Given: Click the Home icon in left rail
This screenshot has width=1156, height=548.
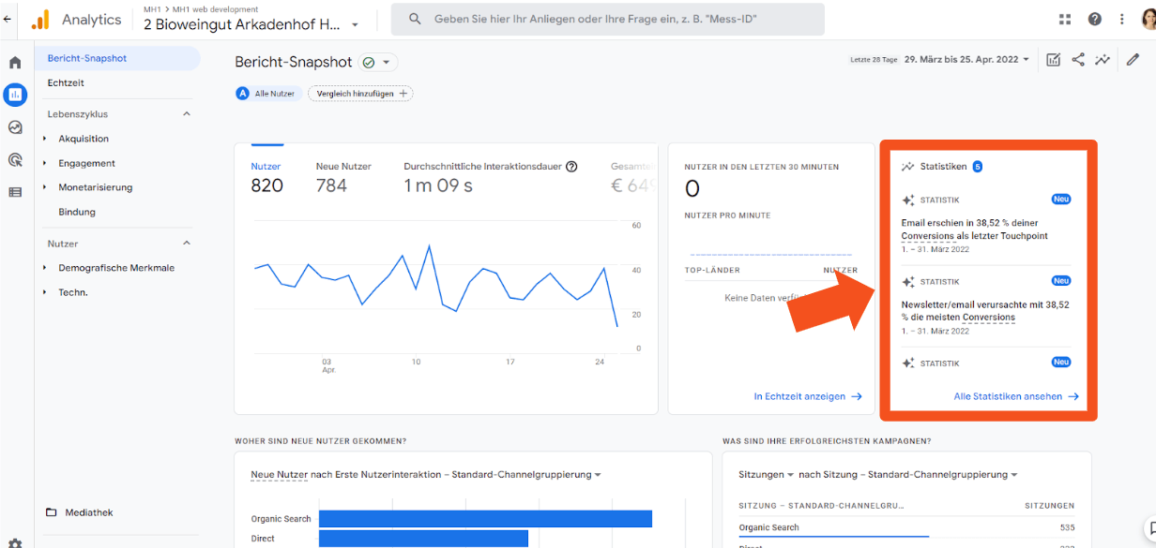Looking at the screenshot, I should pyautogui.click(x=15, y=63).
